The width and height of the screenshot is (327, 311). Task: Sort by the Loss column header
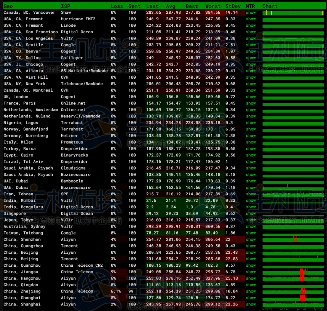(117, 6)
